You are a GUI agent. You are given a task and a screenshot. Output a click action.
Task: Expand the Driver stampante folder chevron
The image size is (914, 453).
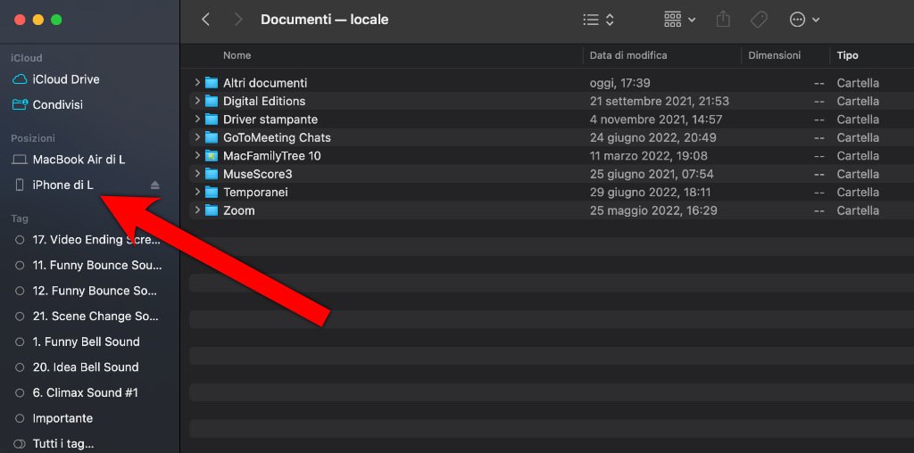tap(197, 119)
